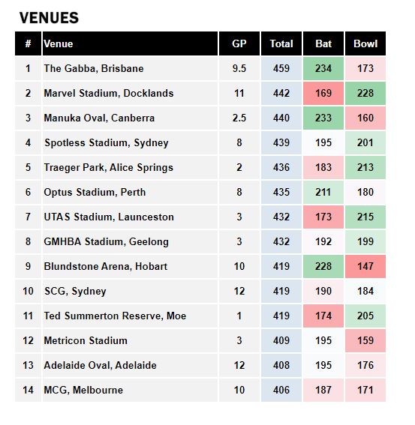Sort by the GP column header
The width and height of the screenshot is (415, 425).
[x=239, y=43]
